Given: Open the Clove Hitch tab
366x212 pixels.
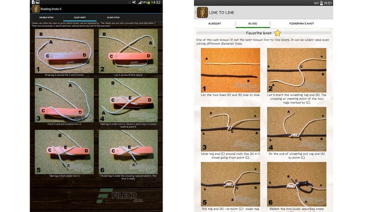Looking at the screenshot, I should (113, 18).
